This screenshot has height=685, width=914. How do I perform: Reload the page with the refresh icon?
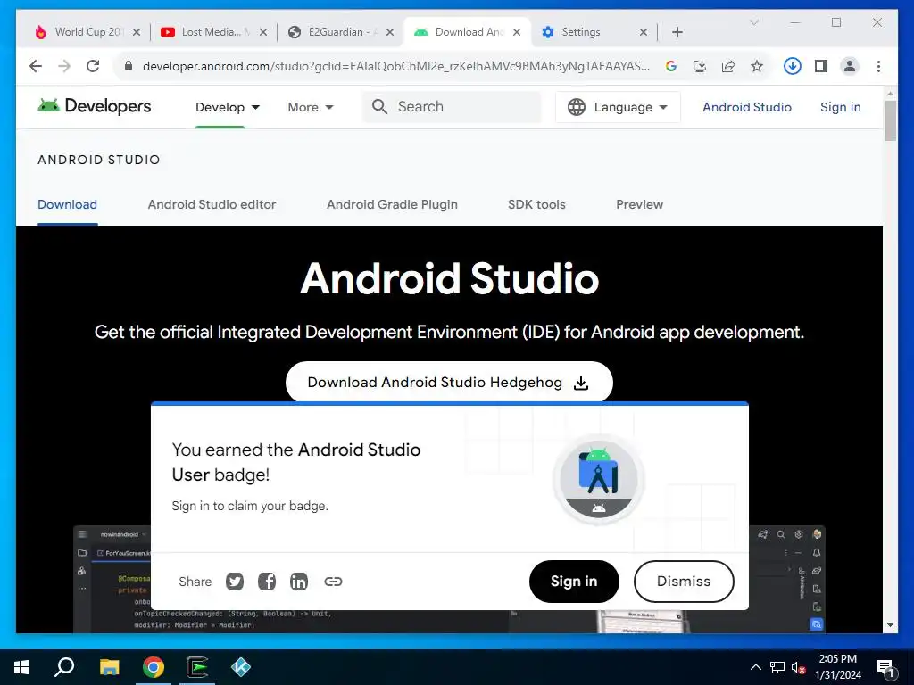coord(93,66)
